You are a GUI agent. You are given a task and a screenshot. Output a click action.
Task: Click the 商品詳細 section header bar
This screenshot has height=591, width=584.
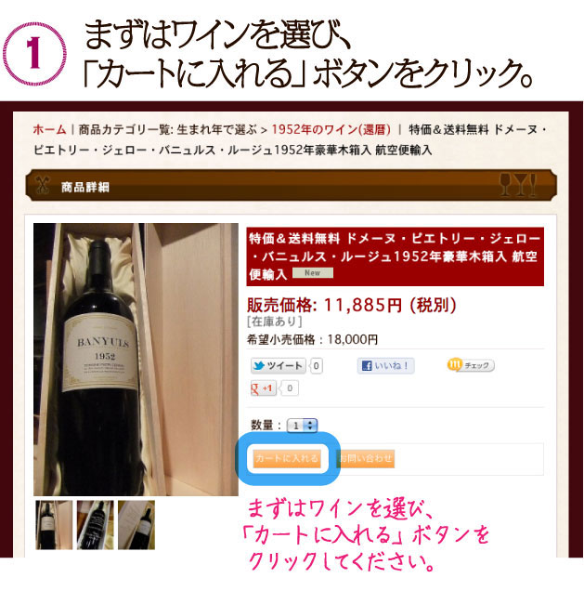pyautogui.click(x=291, y=186)
